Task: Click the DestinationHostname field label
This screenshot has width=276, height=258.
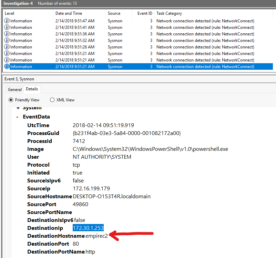Action: coord(56,236)
